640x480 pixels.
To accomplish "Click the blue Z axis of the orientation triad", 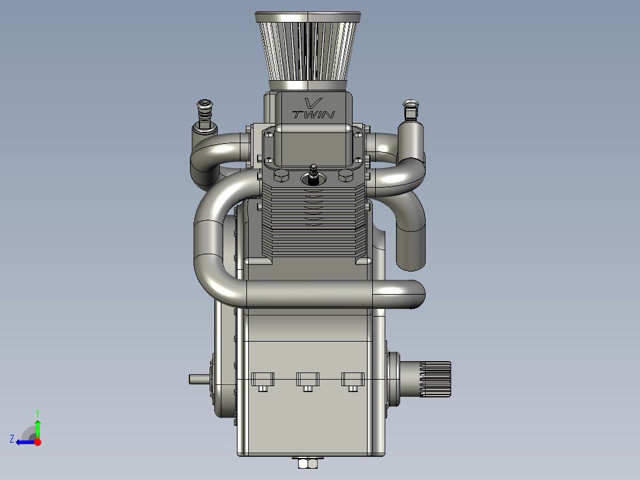I will pyautogui.click(x=26, y=443).
